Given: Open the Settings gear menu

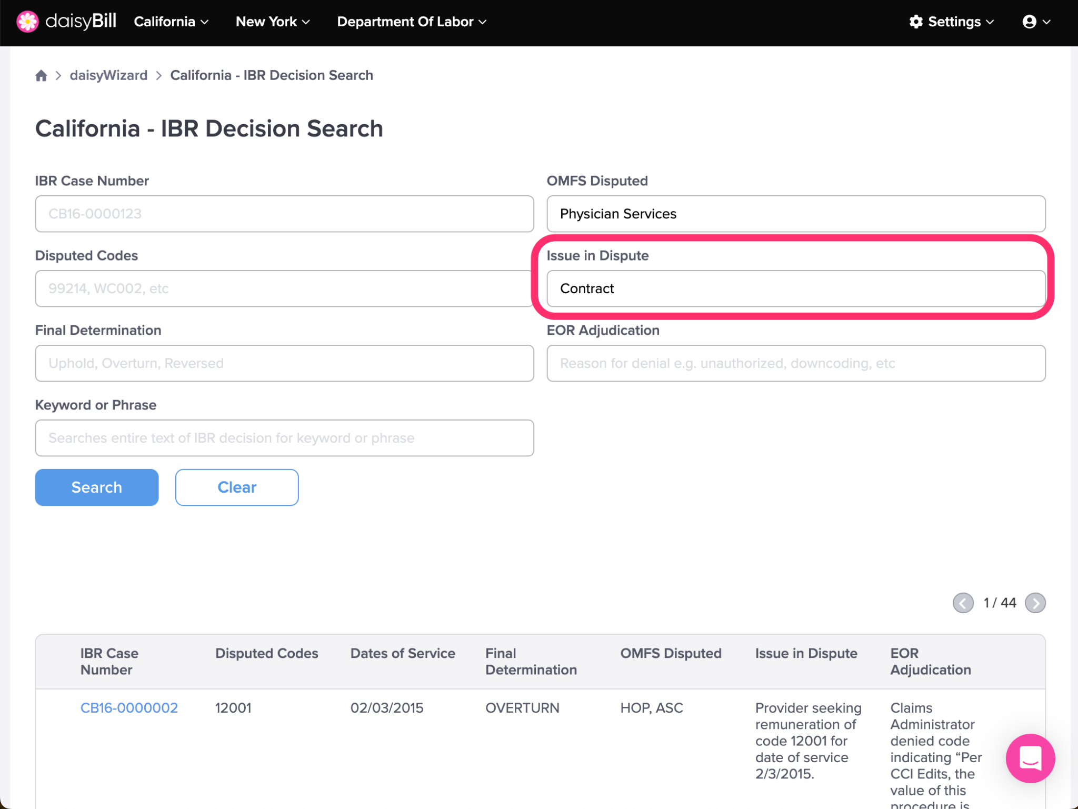Looking at the screenshot, I should [x=952, y=22].
